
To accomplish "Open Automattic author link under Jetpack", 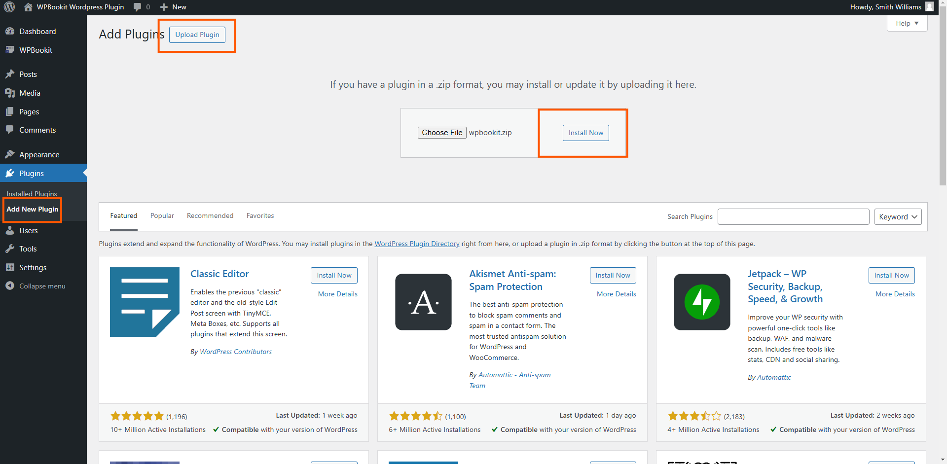I will coord(774,377).
